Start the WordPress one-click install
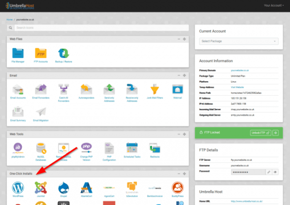The image size is (290, 205). pyautogui.click(x=18, y=188)
